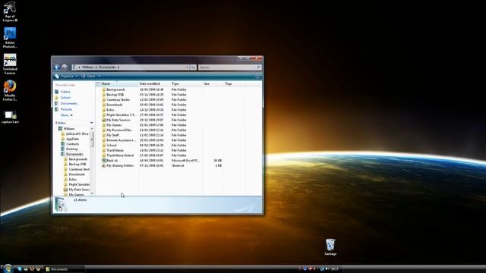This screenshot has width=486, height=273.
Task: Click the magnifier icon in Search box
Action: (x=258, y=67)
